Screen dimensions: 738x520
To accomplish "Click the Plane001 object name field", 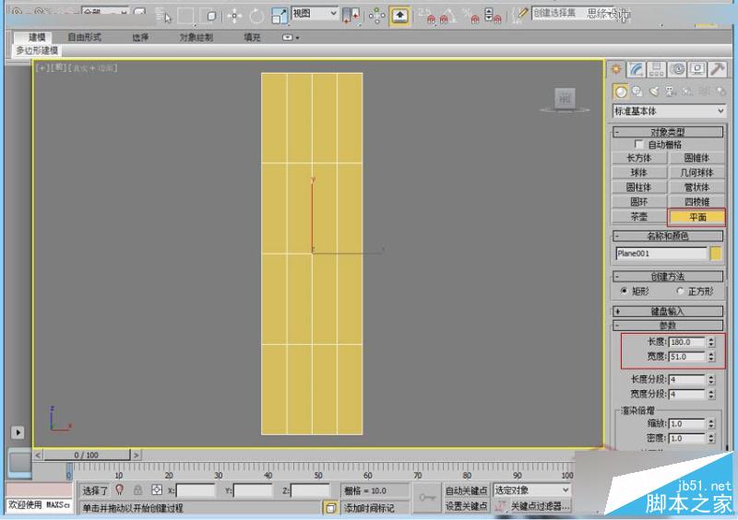I will tap(661, 254).
